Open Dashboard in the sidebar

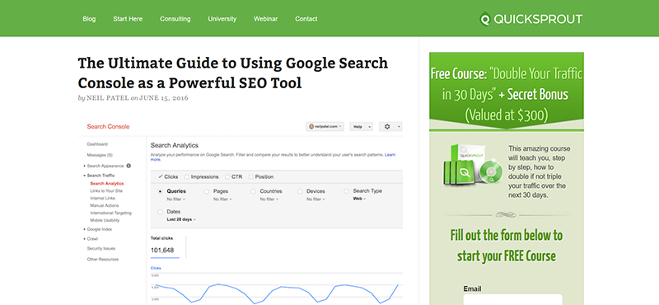[x=97, y=144]
